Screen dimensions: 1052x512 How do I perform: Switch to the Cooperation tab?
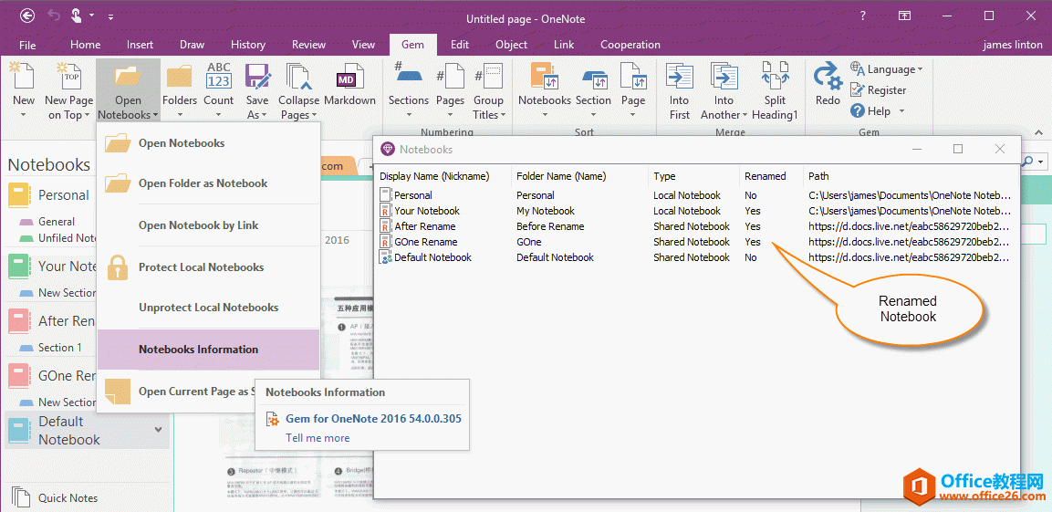[x=630, y=45]
